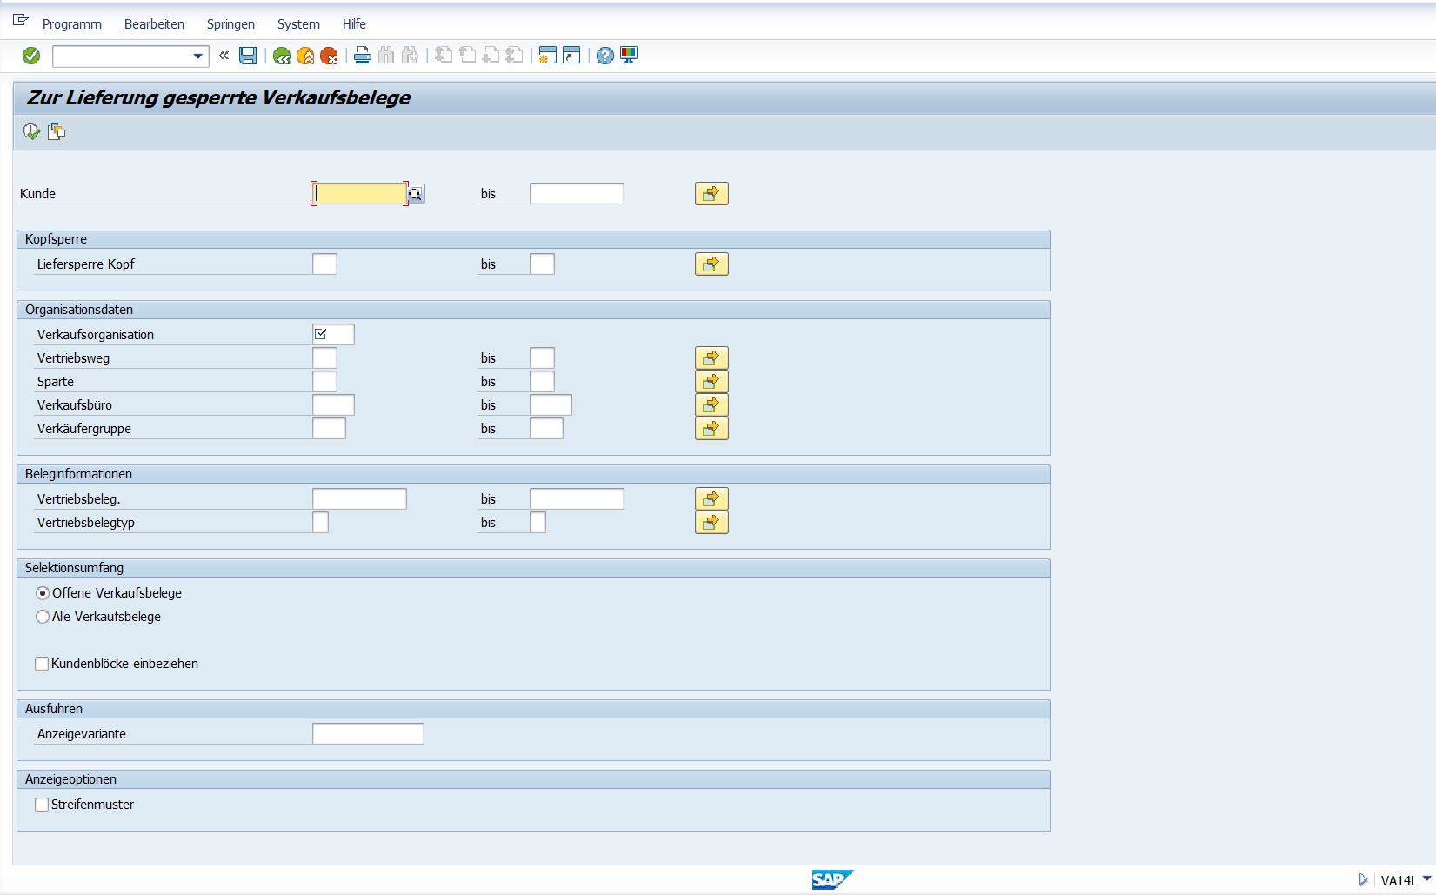1436x895 pixels.
Task: Click the Next Page icon
Action: 491,56
